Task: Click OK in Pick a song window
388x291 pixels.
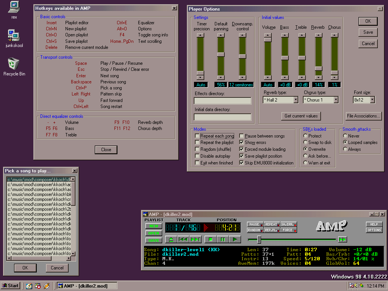Action: [x=25, y=268]
